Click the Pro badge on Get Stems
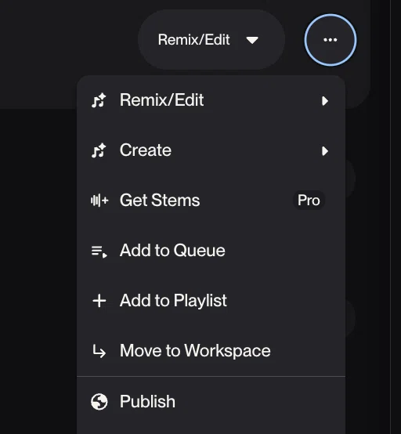 (x=309, y=200)
